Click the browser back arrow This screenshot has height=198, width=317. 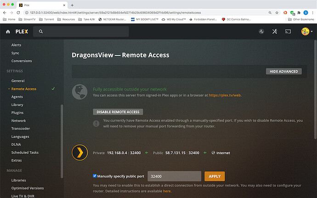[5, 13]
